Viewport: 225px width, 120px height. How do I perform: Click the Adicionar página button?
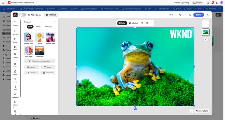202,111
